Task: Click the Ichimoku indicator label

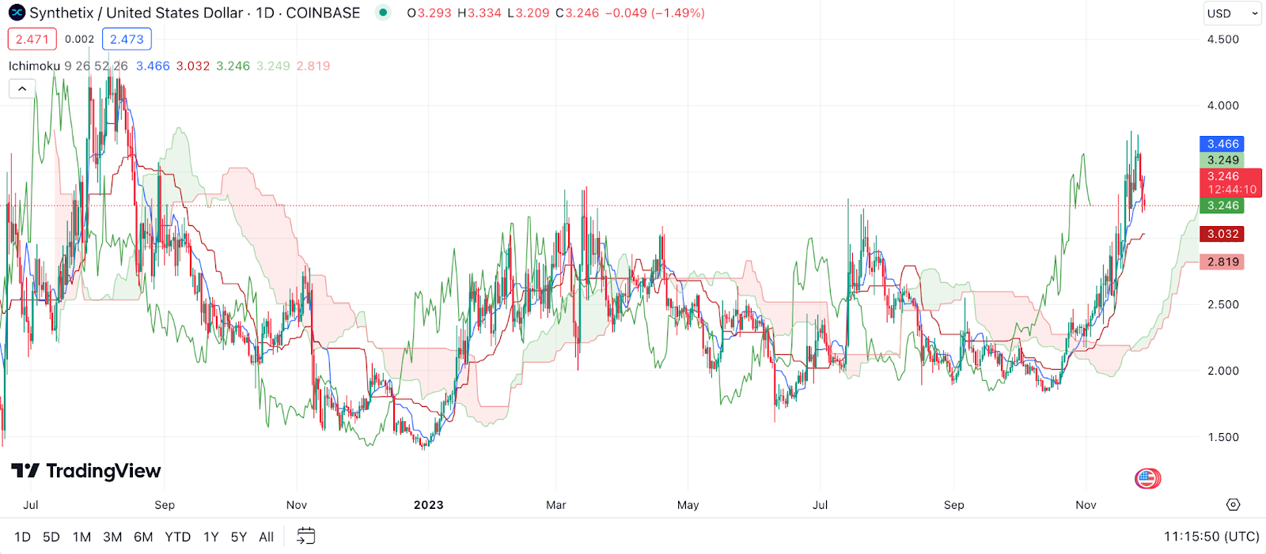Action: point(34,66)
